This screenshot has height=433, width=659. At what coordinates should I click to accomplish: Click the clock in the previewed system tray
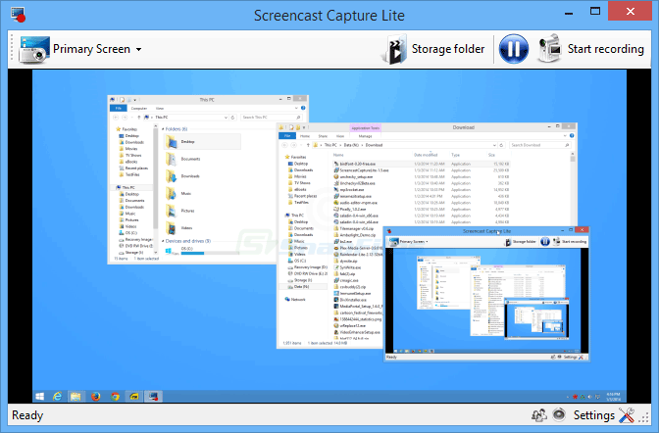[x=613, y=396]
